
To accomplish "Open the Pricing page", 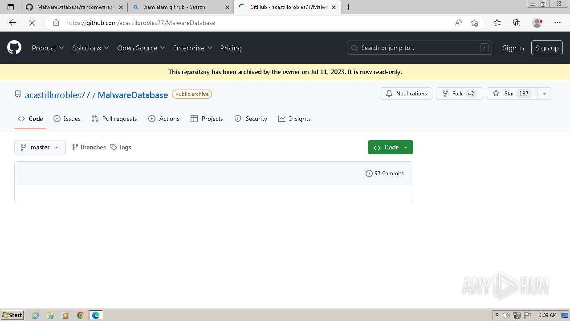I will click(231, 48).
